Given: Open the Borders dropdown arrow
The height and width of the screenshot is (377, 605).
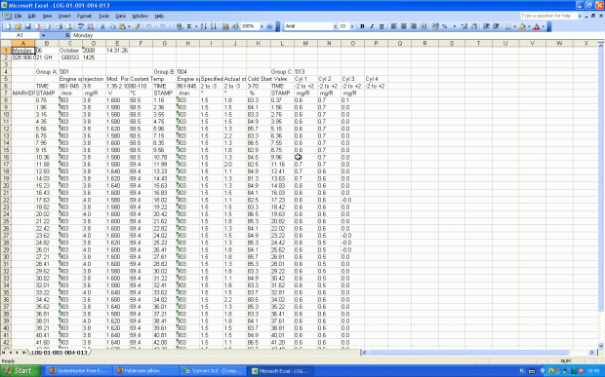Looking at the screenshot, I should click(x=514, y=26).
